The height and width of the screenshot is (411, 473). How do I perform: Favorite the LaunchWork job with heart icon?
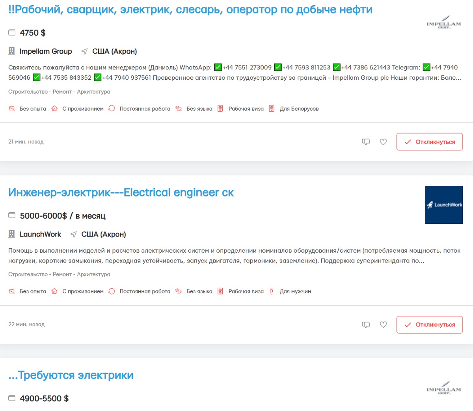(x=383, y=325)
